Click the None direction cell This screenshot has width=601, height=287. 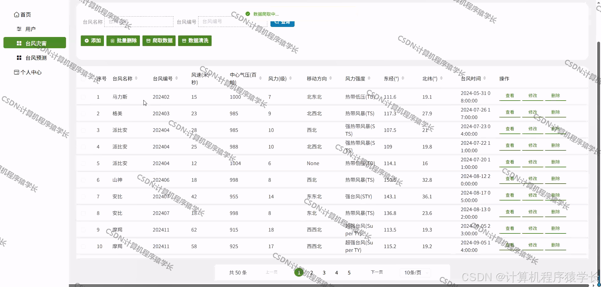click(x=313, y=164)
